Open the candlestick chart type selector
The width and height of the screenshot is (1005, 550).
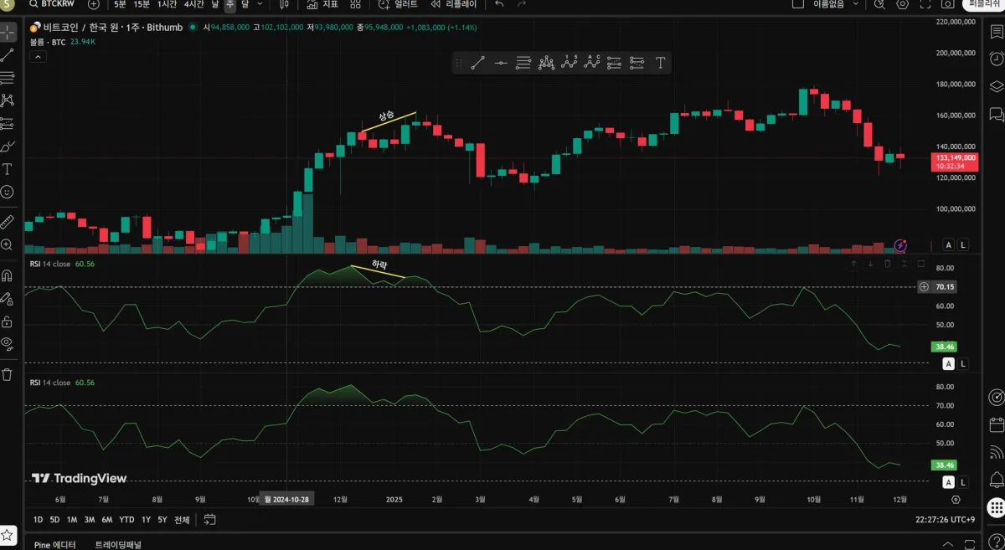pos(284,4)
